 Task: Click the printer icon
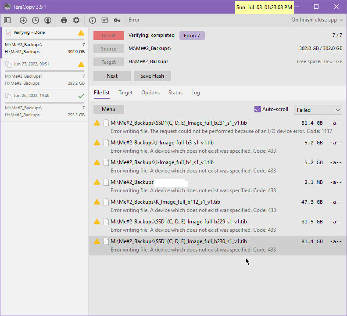tap(64, 20)
